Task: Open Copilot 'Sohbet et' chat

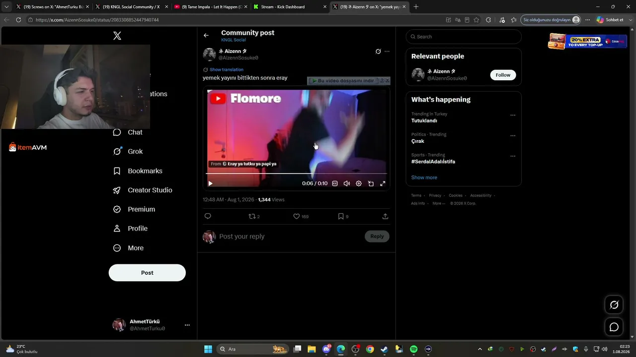Action: 610,20
